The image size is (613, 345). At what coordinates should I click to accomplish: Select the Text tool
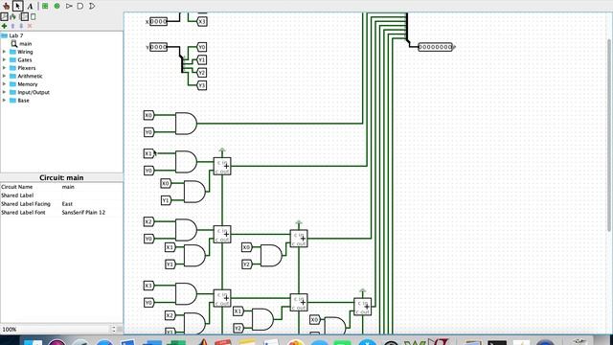tap(30, 6)
